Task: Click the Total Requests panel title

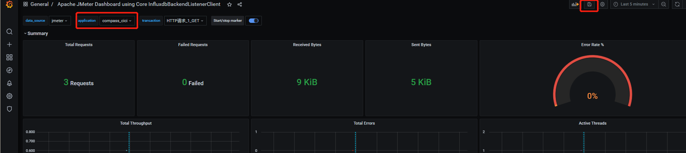Action: 79,45
